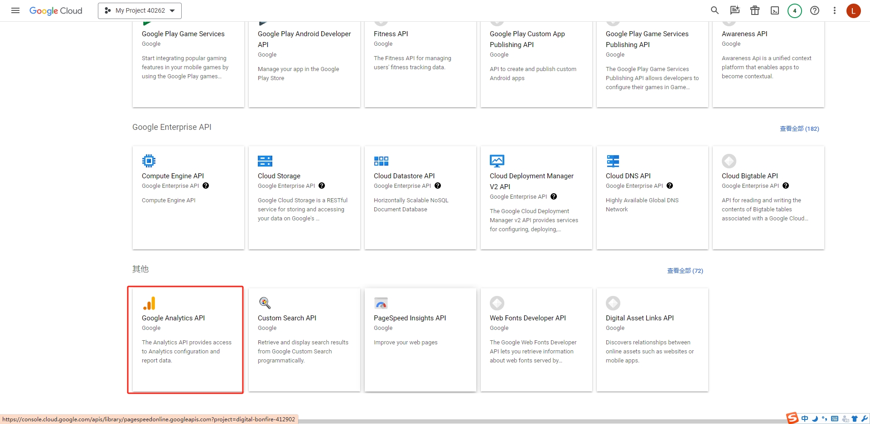Click the IME wrench settings icon

(865, 419)
